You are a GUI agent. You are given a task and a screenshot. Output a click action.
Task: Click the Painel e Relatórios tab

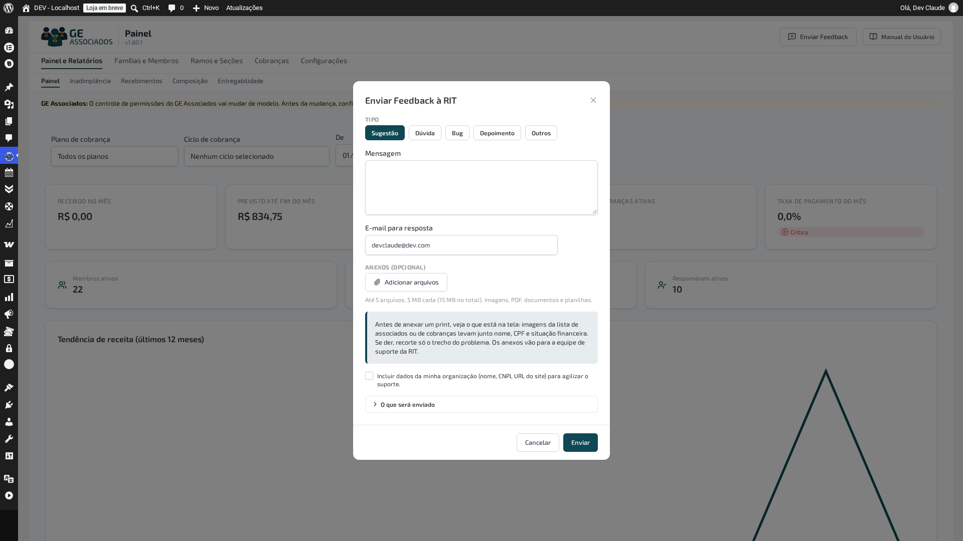tap(72, 61)
